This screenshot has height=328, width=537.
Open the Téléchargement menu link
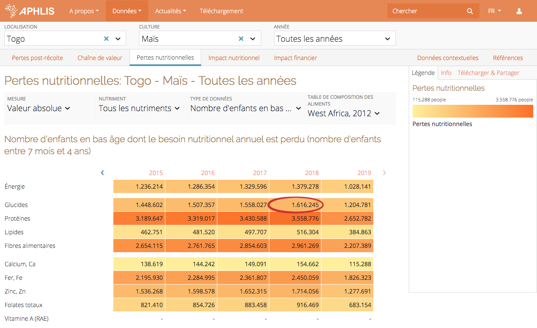(x=221, y=11)
